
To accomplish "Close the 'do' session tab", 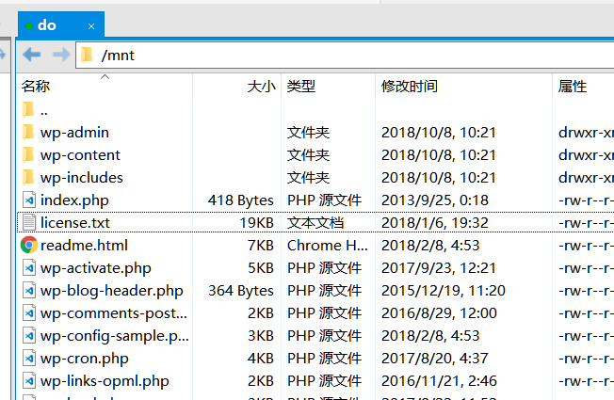I will [91, 26].
